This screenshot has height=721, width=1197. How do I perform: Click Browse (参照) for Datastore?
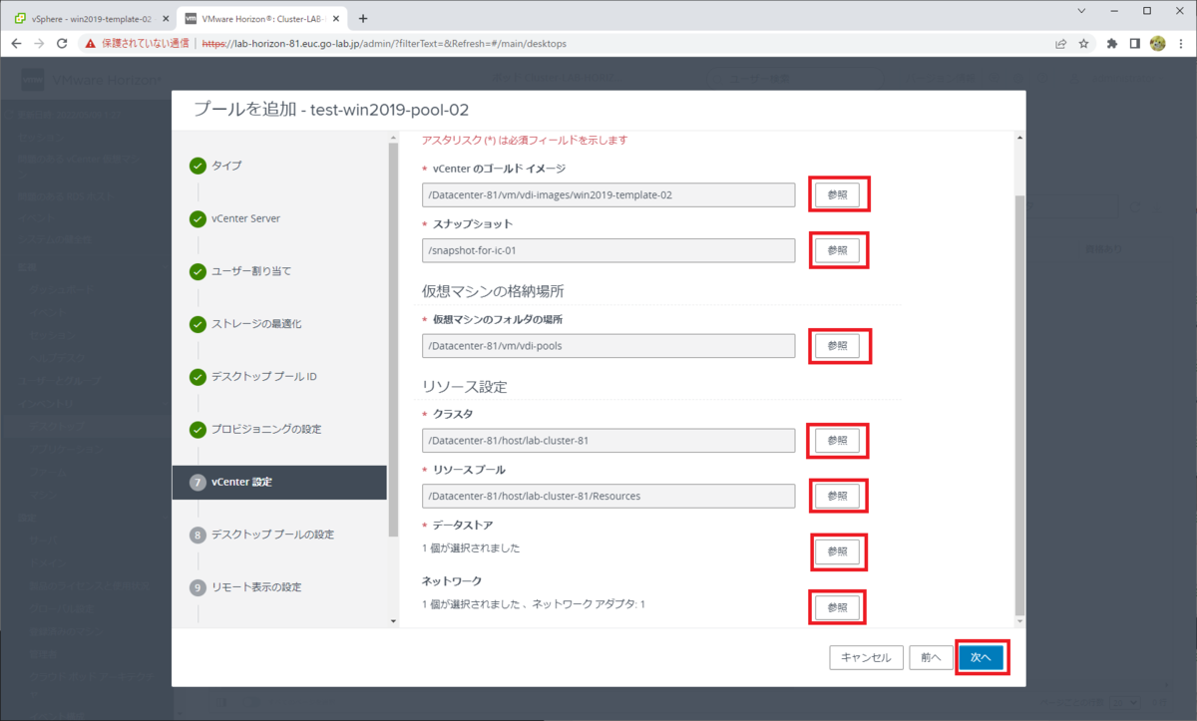[837, 551]
